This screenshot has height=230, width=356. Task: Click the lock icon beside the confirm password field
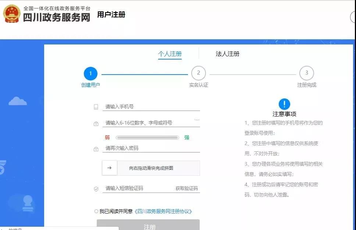(x=96, y=148)
